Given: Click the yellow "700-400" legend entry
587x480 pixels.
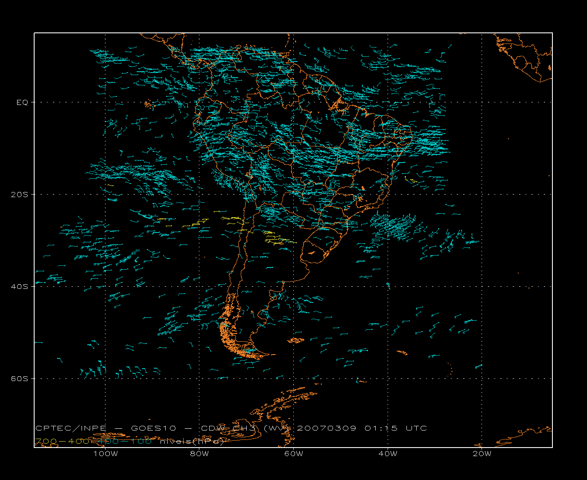Looking at the screenshot, I should pos(62,442).
